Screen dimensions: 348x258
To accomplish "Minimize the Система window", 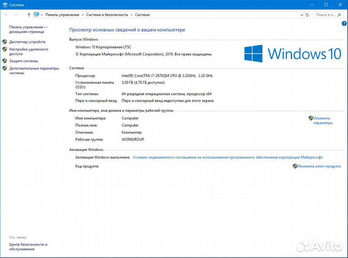I will [x=312, y=5].
